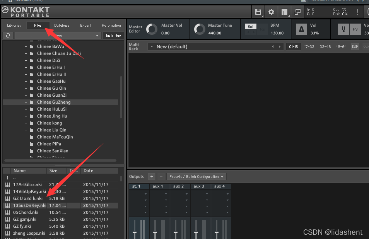Expand the Chinee GuZheng folder
Viewport: 369px width, 239px height.
pyautogui.click(x=26, y=102)
